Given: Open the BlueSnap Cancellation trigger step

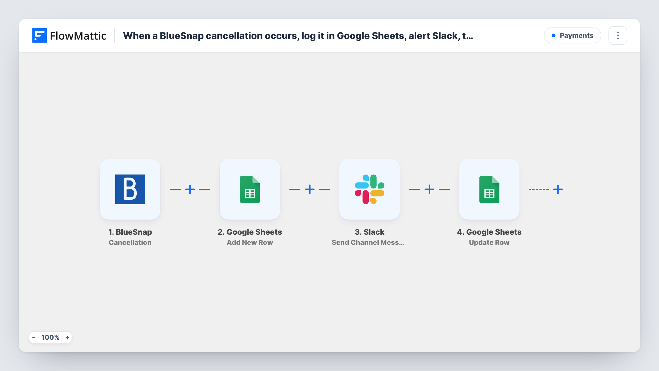Looking at the screenshot, I should (130, 189).
